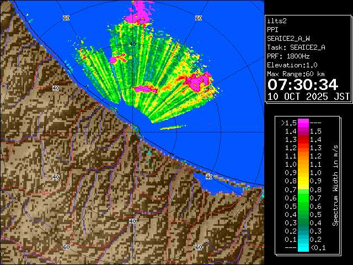The height and width of the screenshot is (265, 353).
Task: Click the cyan swatch at legend bottom
Action: tap(303, 248)
